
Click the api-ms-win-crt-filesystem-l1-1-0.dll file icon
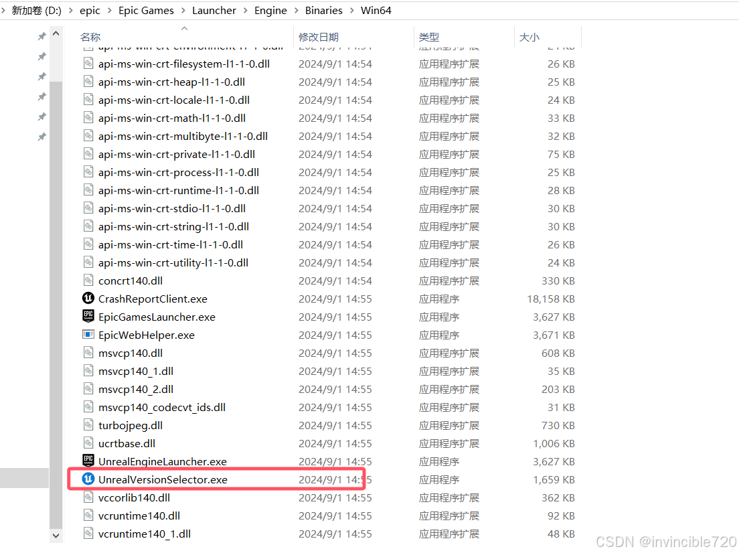88,63
